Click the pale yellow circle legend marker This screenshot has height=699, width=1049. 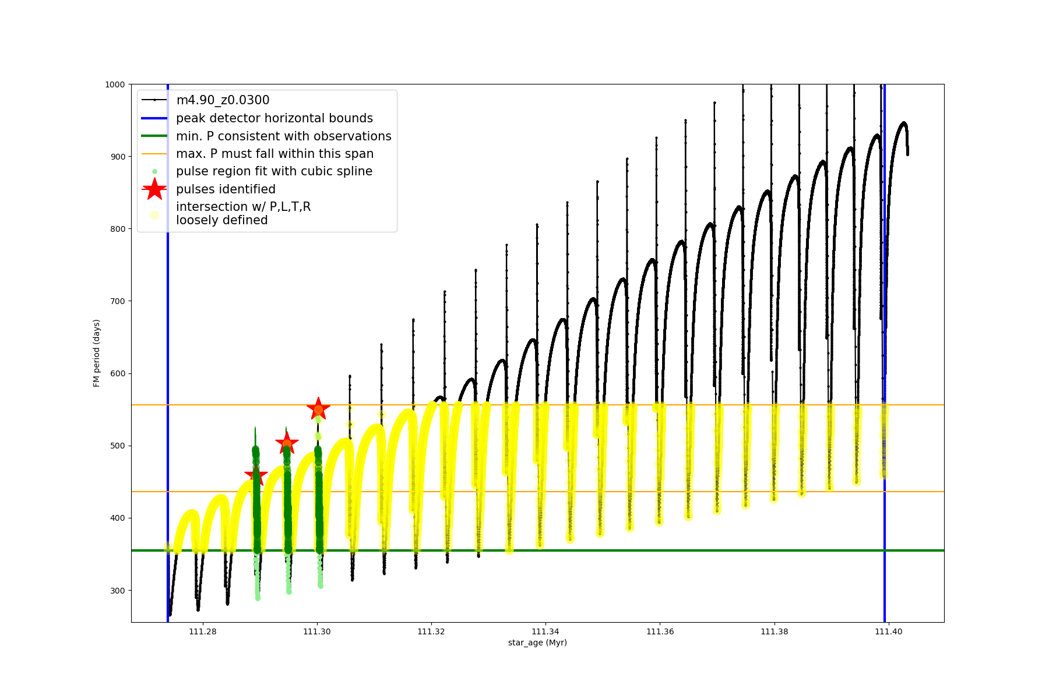(x=154, y=215)
